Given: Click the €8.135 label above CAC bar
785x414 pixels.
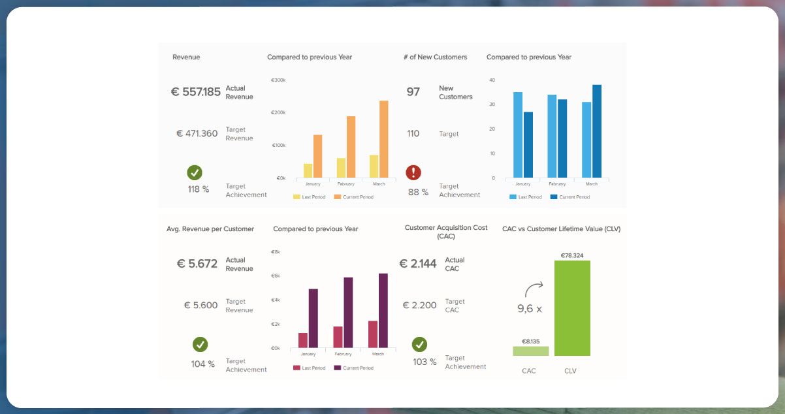Looking at the screenshot, I should pos(531,341).
